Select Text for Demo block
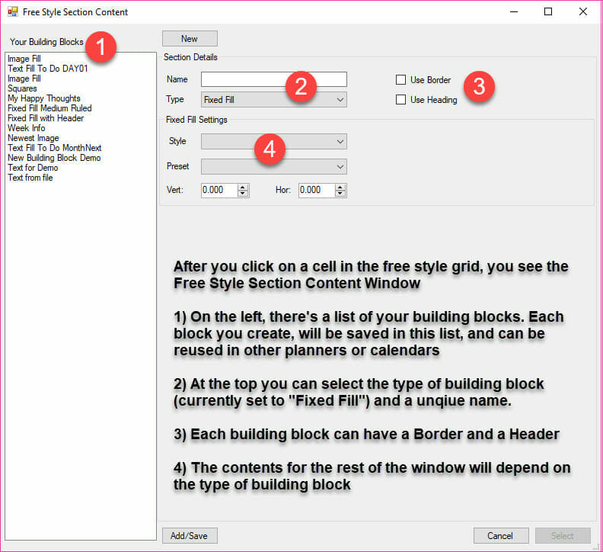 point(33,168)
